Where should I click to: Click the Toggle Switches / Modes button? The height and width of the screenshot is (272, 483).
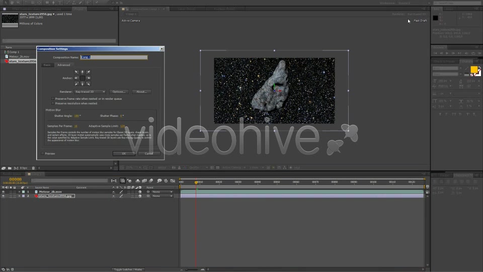128,269
